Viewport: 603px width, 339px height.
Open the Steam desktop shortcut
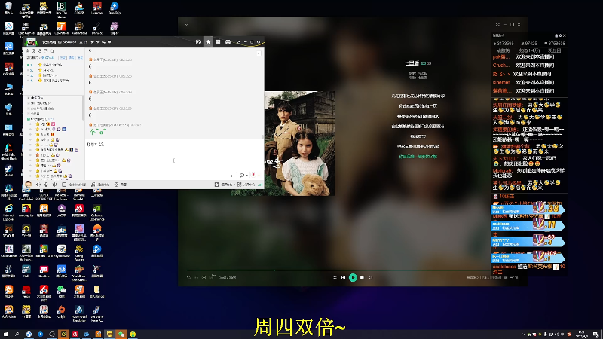[8, 170]
